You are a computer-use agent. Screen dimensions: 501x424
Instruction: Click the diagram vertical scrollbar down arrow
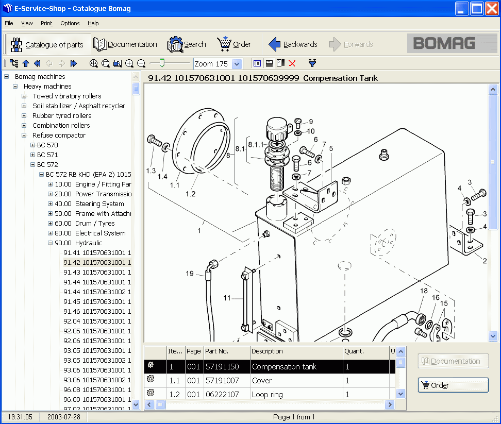(493, 336)
